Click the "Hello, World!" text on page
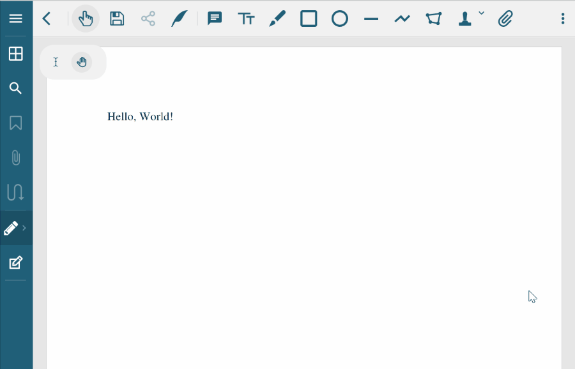Screen dimensions: 575x369 click(x=140, y=117)
